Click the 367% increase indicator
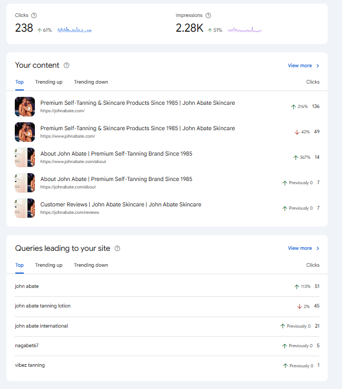Image resolution: width=342 pixels, height=389 pixels. click(302, 157)
